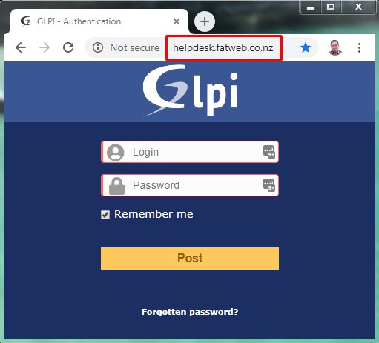Focus the Password input field

click(x=190, y=185)
